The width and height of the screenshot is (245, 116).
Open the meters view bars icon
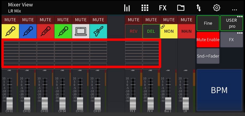point(127,8)
